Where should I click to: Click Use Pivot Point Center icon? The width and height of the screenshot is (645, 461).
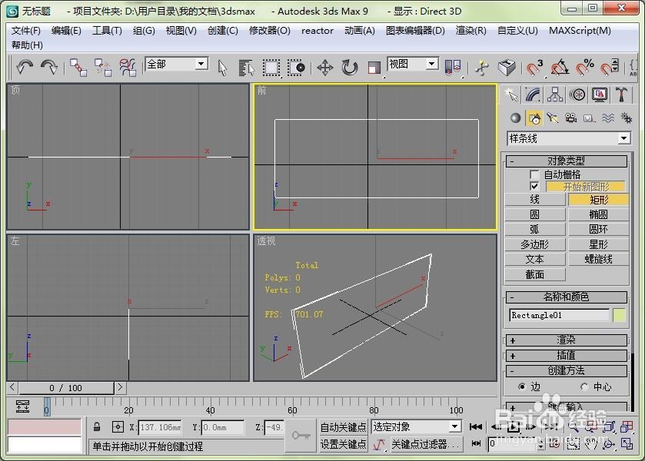coord(453,68)
